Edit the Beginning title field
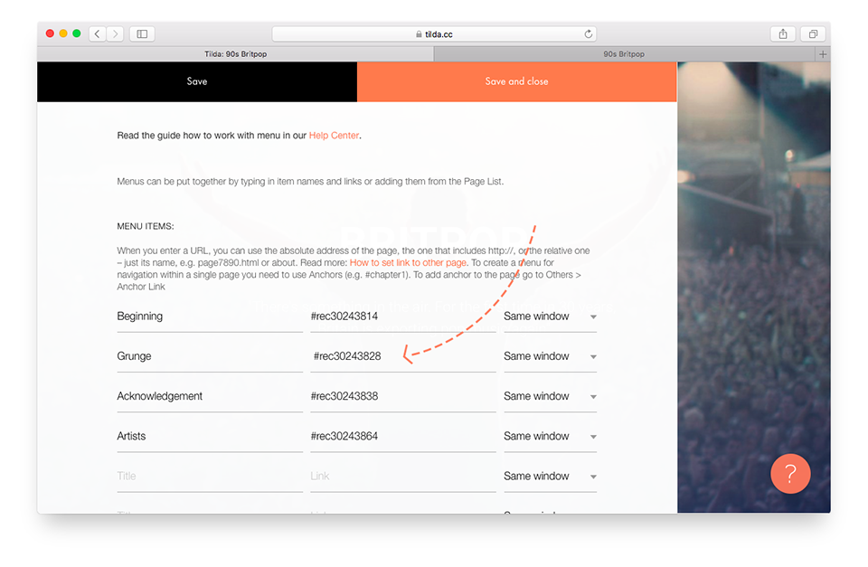 210,317
